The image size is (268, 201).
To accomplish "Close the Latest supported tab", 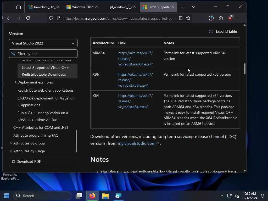I will pos(173,7).
